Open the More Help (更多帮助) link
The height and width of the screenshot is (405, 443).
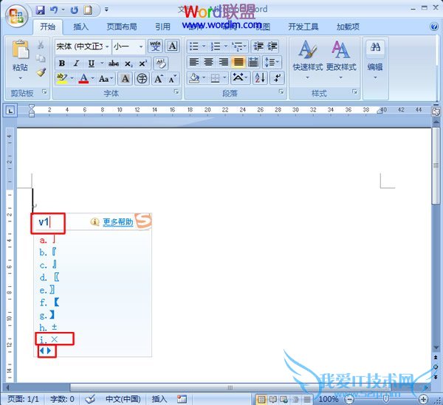point(118,222)
